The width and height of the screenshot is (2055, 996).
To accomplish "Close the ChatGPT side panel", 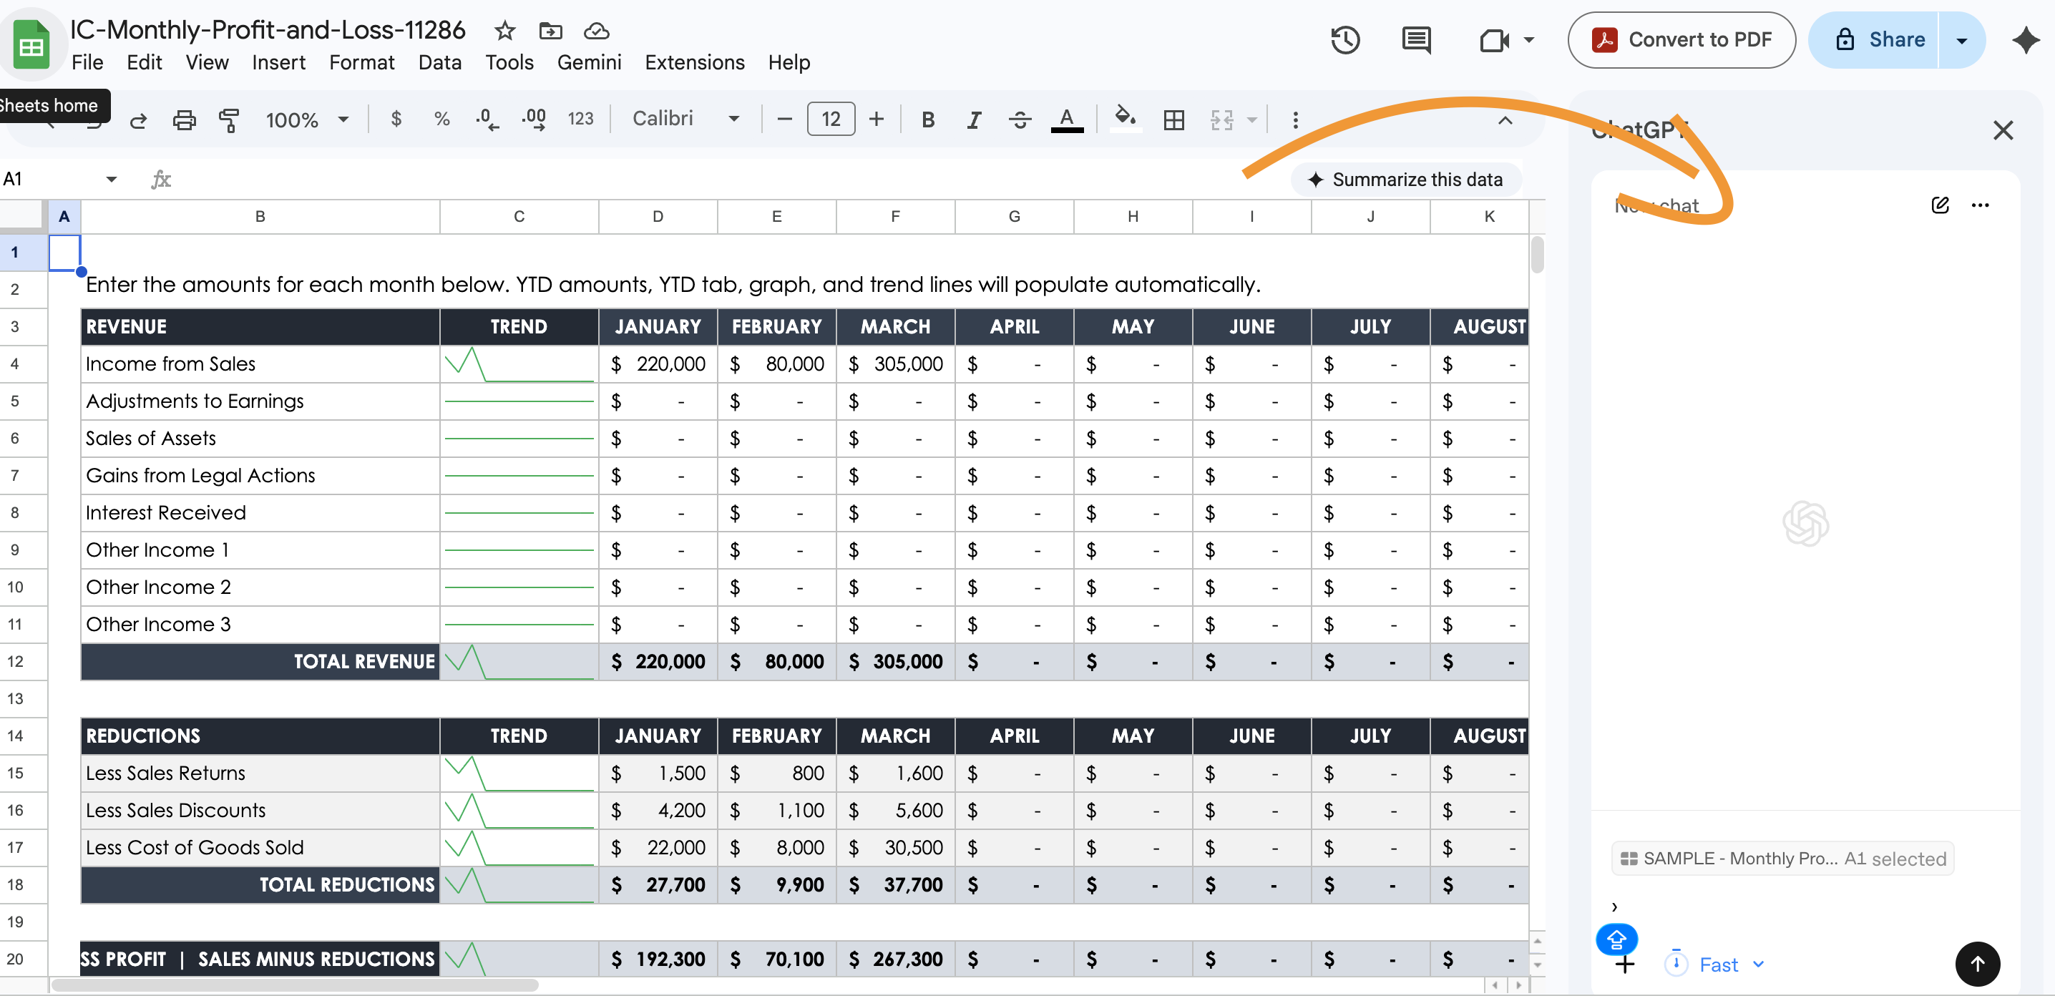I will (x=2002, y=130).
